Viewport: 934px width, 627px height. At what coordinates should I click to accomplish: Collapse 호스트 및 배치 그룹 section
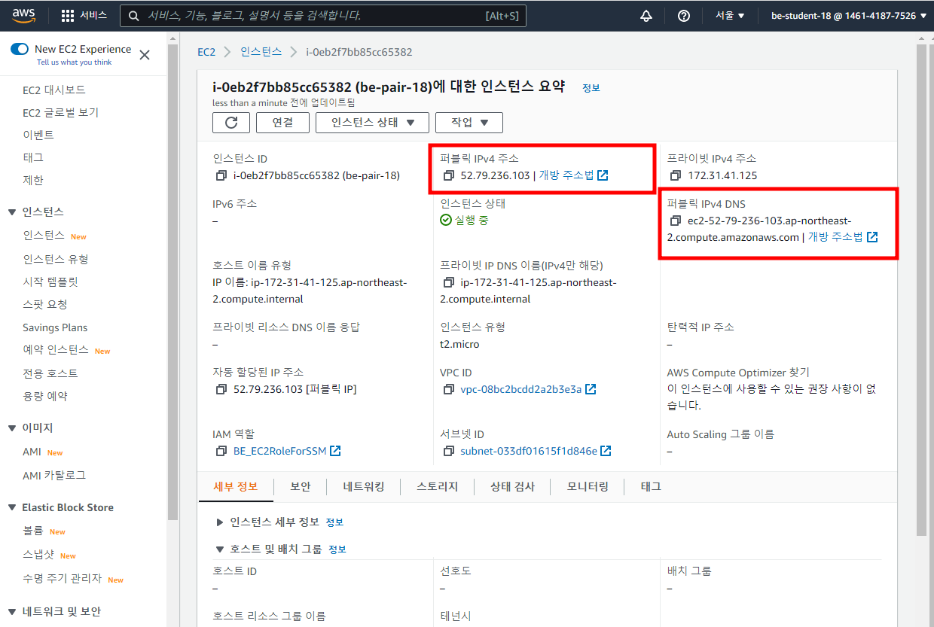pos(220,549)
